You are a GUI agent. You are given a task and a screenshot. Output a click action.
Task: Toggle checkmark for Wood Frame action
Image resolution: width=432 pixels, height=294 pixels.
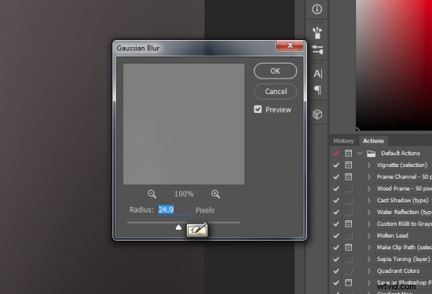336,189
